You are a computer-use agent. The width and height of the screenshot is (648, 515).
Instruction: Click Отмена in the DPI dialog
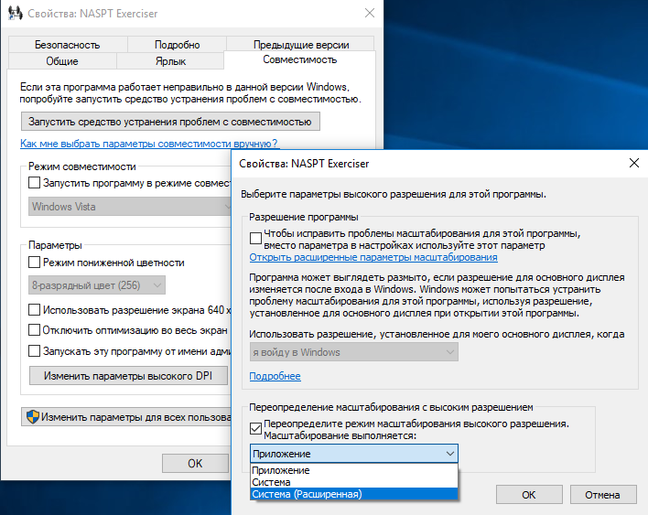(x=602, y=495)
